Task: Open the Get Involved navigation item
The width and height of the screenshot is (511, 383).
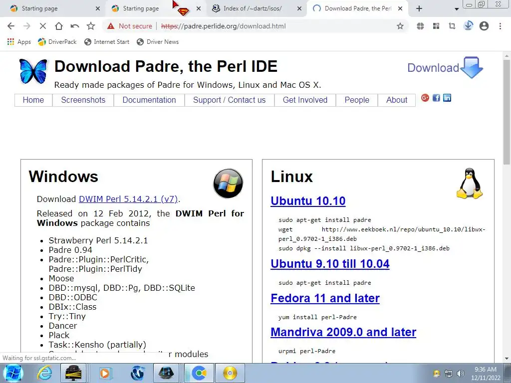Action: coord(305,100)
